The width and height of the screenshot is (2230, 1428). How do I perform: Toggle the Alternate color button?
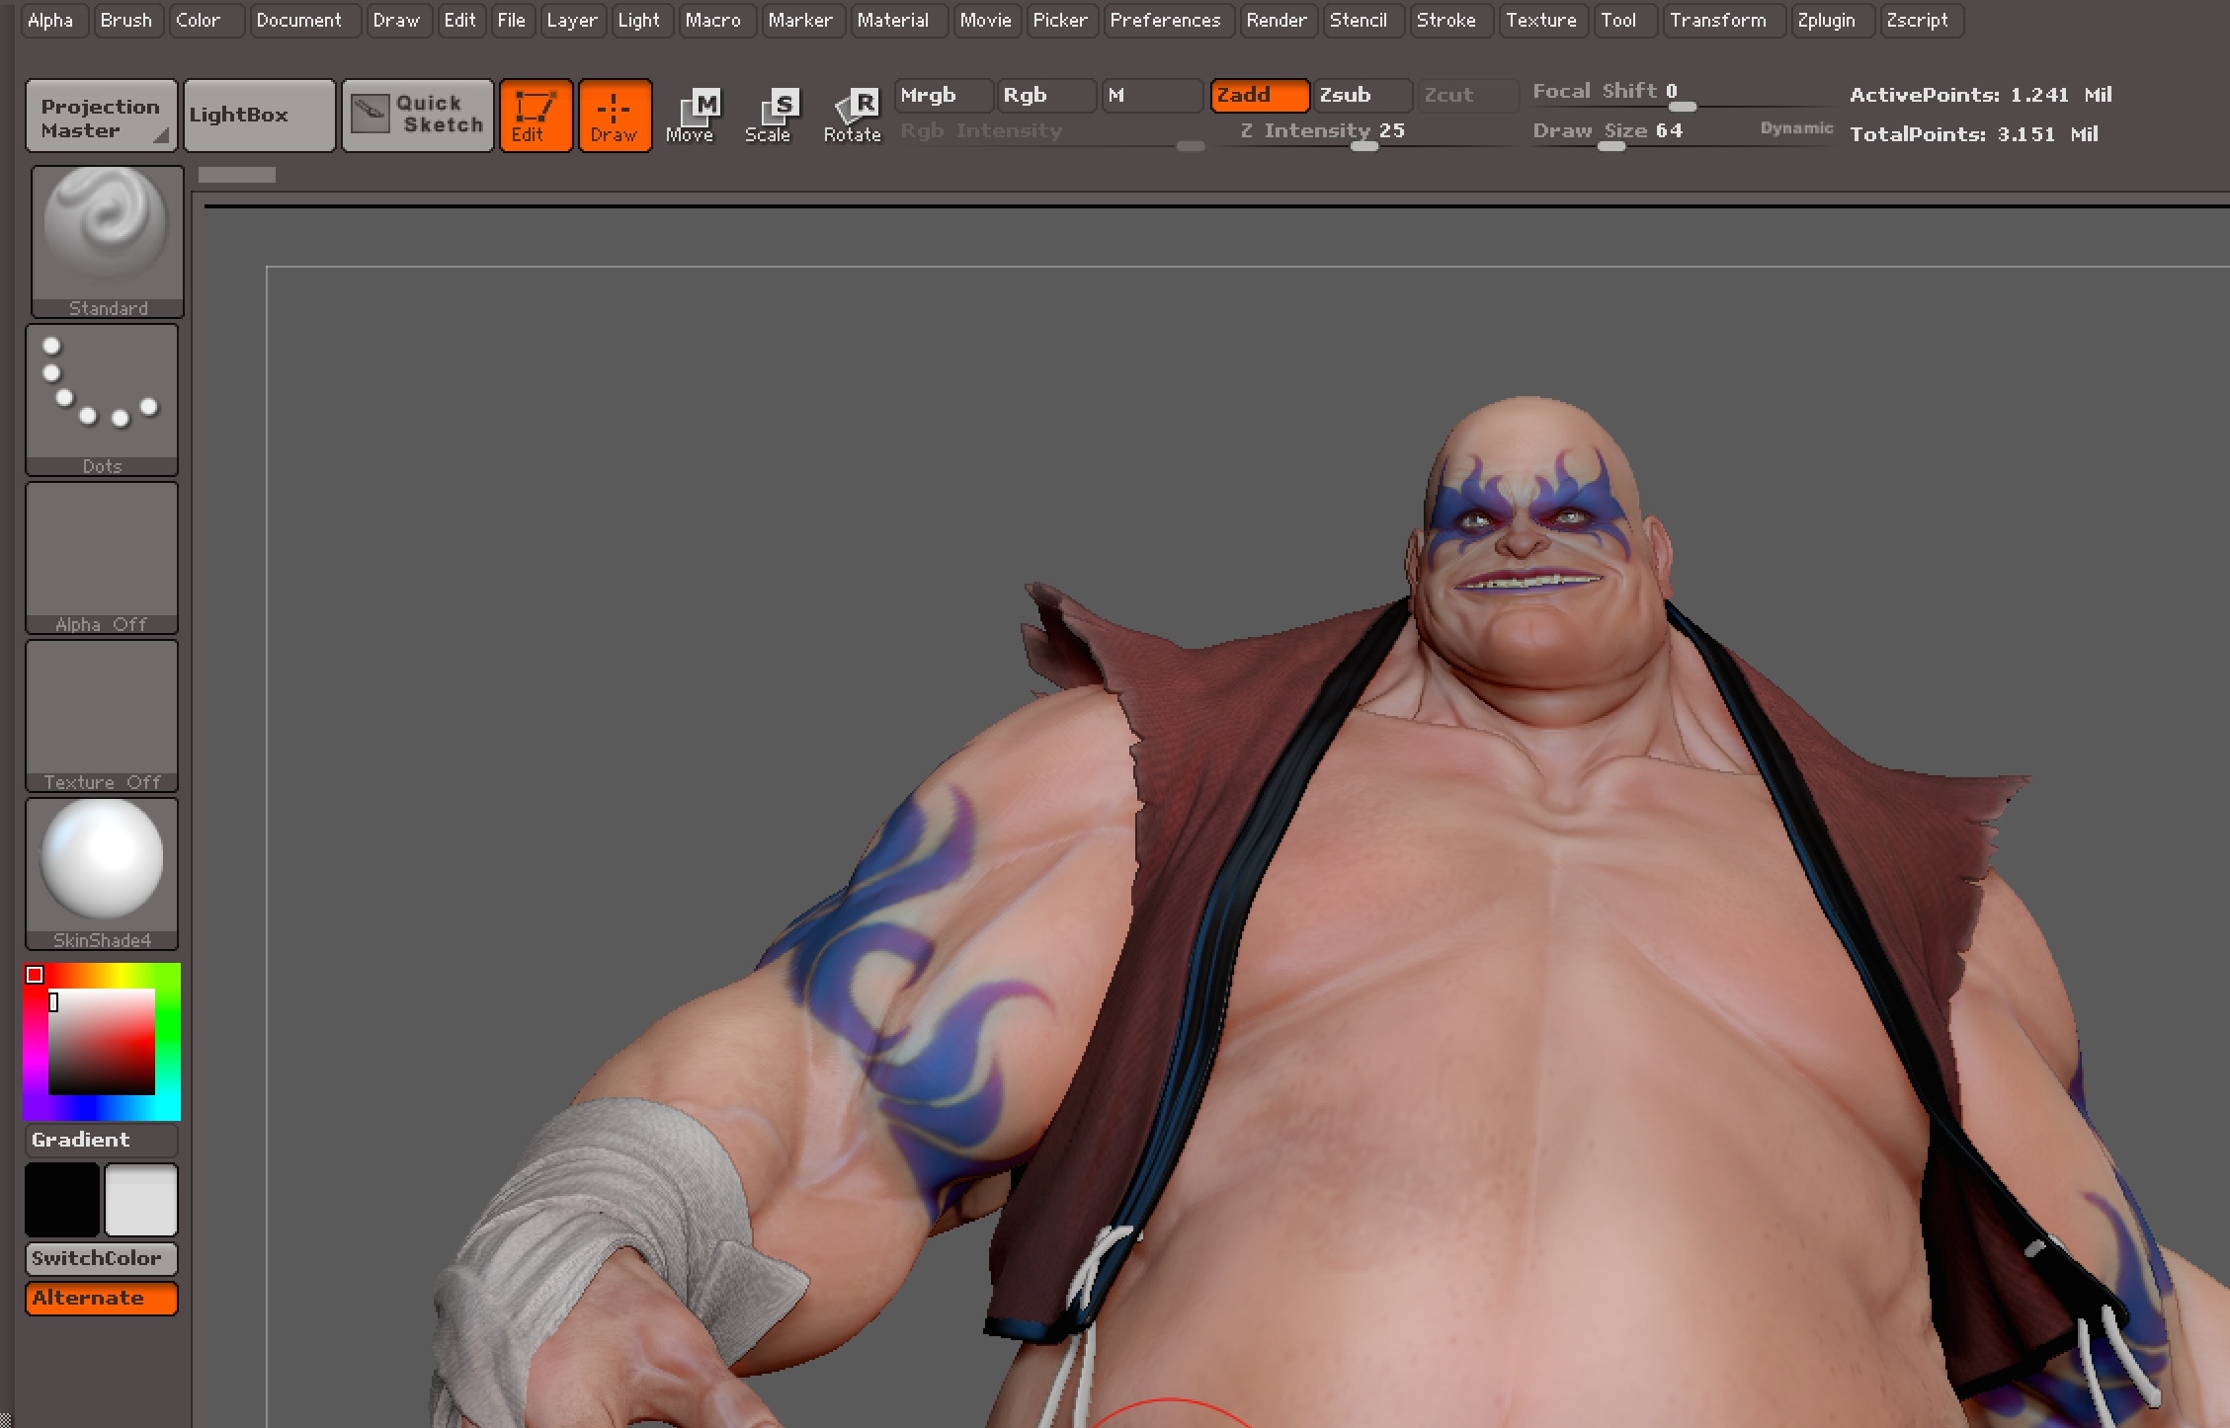[101, 1298]
